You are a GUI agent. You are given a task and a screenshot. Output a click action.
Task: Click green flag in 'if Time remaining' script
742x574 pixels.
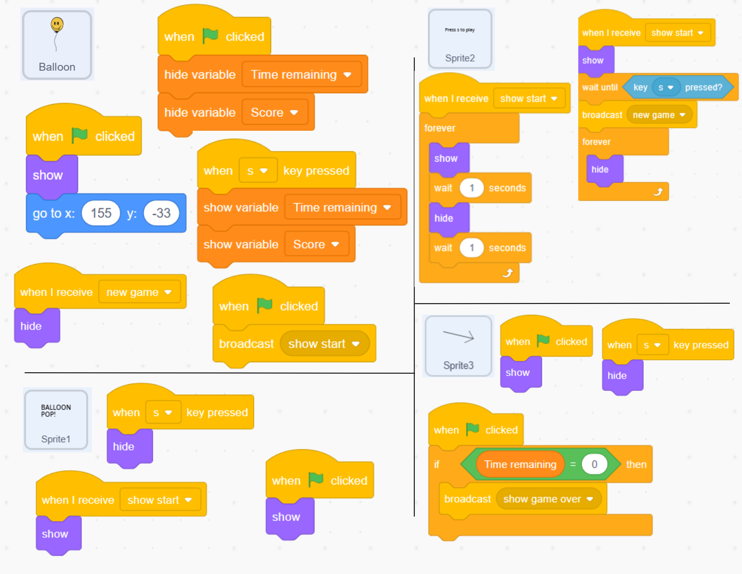point(472,429)
